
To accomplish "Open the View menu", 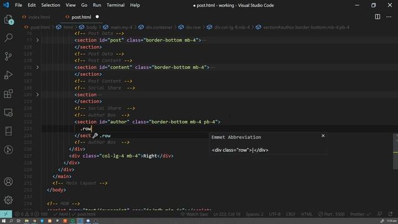I will click(70, 5).
